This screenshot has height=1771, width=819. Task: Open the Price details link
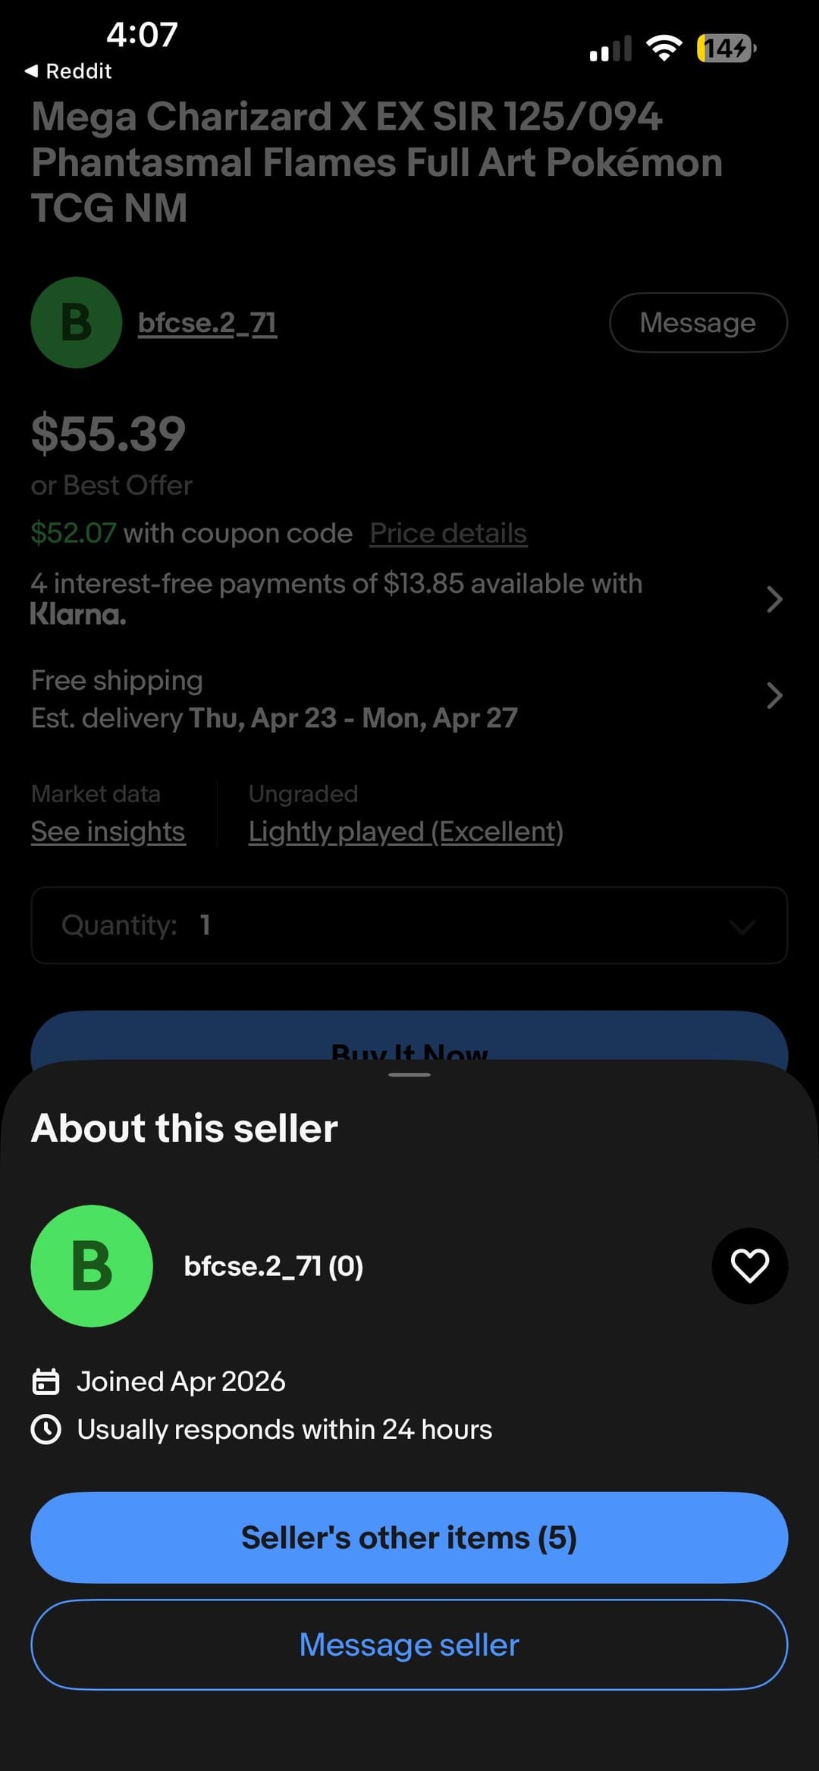coord(448,533)
